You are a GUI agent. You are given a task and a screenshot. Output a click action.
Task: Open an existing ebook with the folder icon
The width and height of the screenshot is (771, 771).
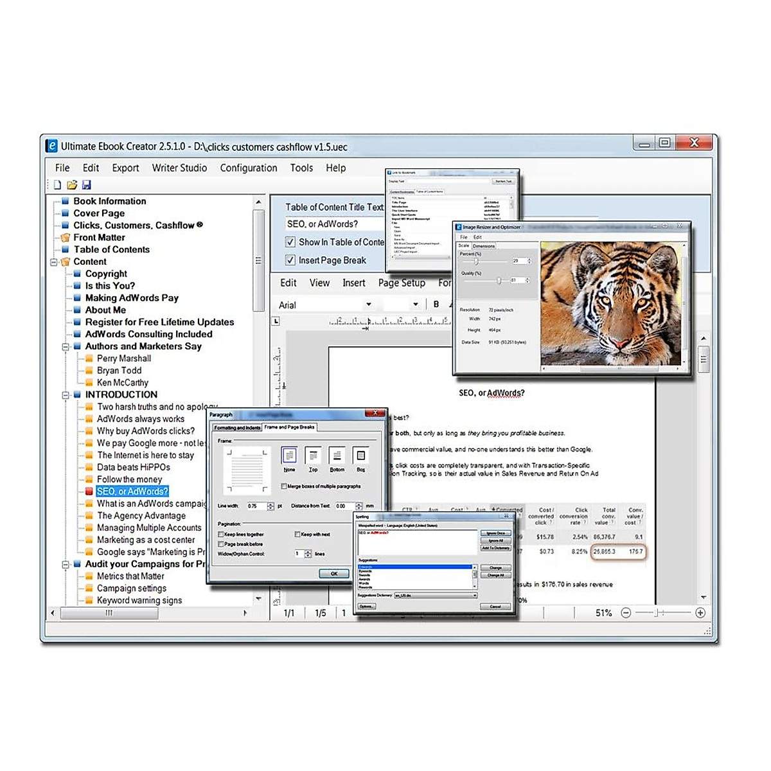pos(72,184)
